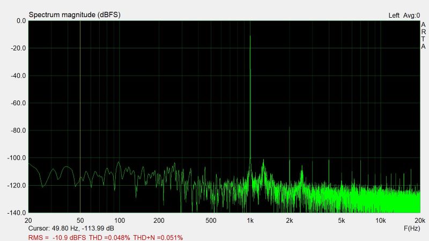Click the 2 kHz second harmonic peak
The height and width of the screenshot is (241, 429).
click(x=290, y=127)
